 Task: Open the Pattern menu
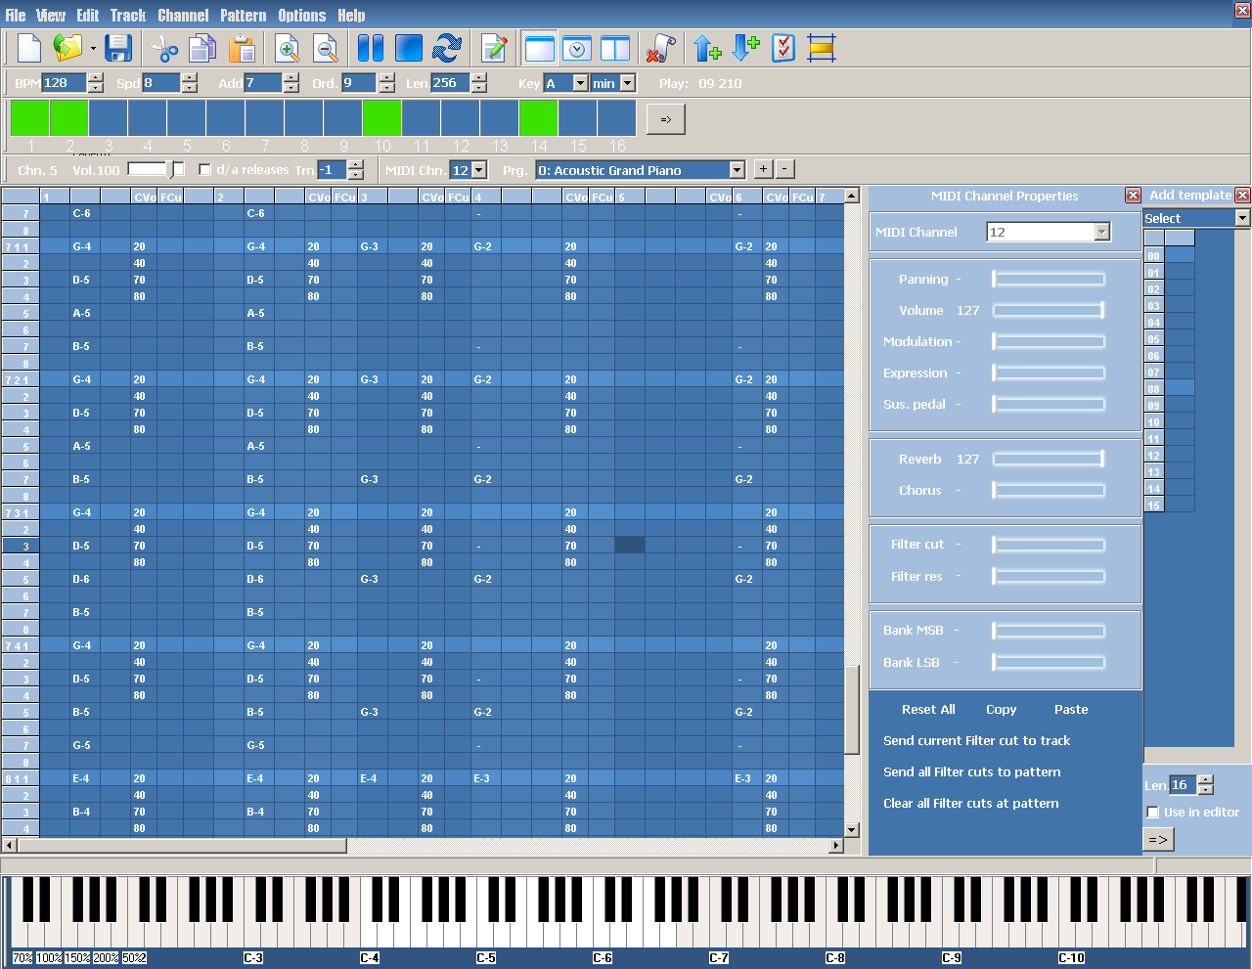click(x=243, y=15)
